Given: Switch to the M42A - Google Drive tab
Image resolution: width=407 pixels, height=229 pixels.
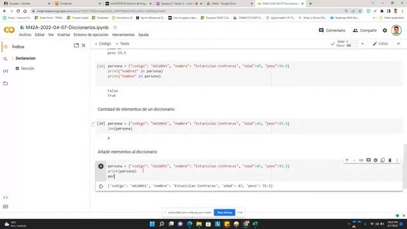Looking at the screenshot, I should [229, 4].
